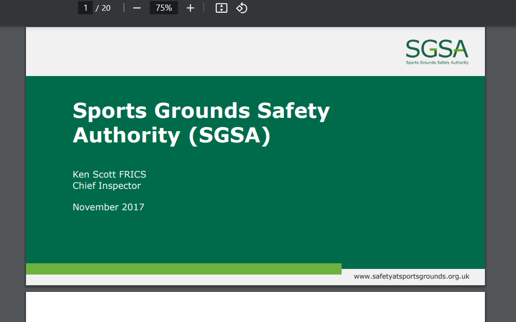The width and height of the screenshot is (516, 322).
Task: Click the zoom out minus icon
Action: [137, 8]
